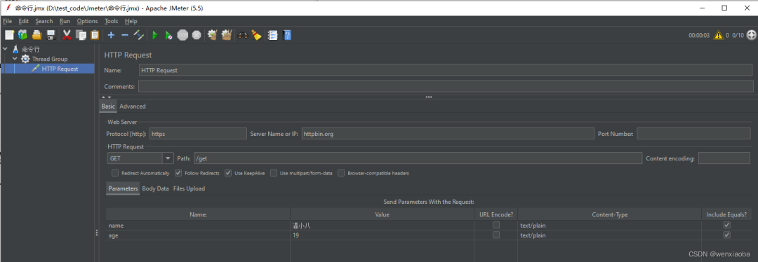Uncheck Follow Redirects checkbox
758x262 pixels.
click(x=178, y=173)
